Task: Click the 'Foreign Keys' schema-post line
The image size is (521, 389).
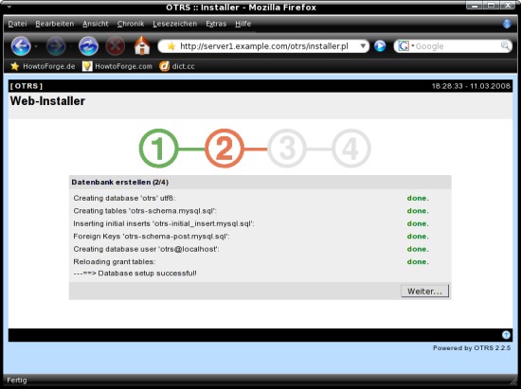Action: pyautogui.click(x=152, y=237)
